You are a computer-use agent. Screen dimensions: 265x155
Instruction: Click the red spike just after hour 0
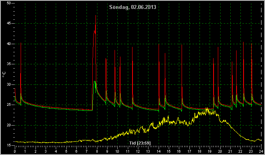pyautogui.click(x=21, y=43)
